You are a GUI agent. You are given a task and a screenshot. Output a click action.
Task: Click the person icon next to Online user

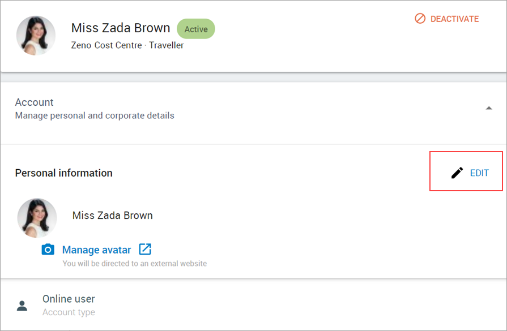(22, 306)
